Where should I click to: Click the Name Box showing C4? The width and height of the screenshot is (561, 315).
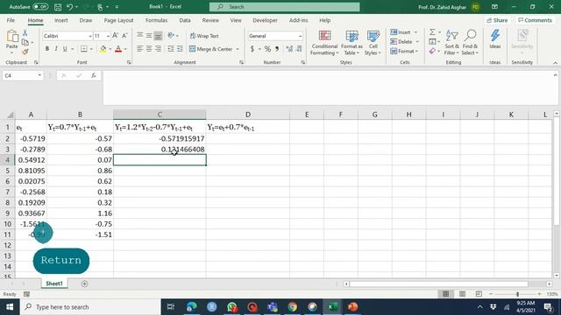point(22,76)
